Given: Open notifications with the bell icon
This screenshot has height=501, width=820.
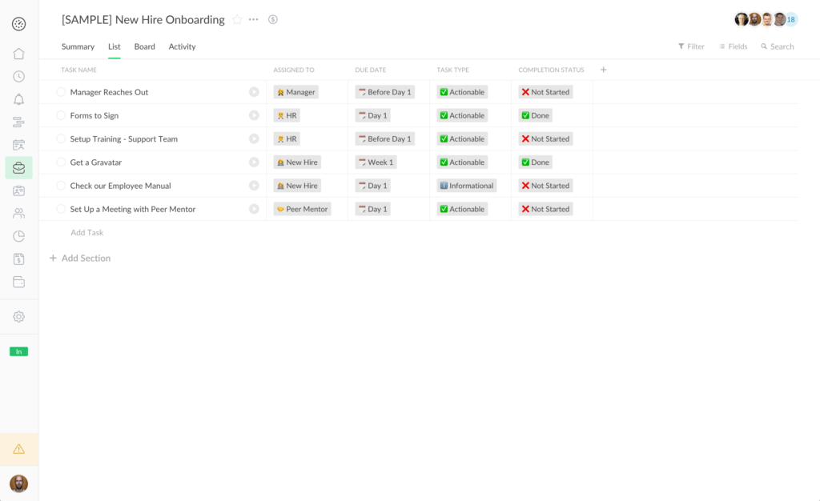Looking at the screenshot, I should coord(18,98).
